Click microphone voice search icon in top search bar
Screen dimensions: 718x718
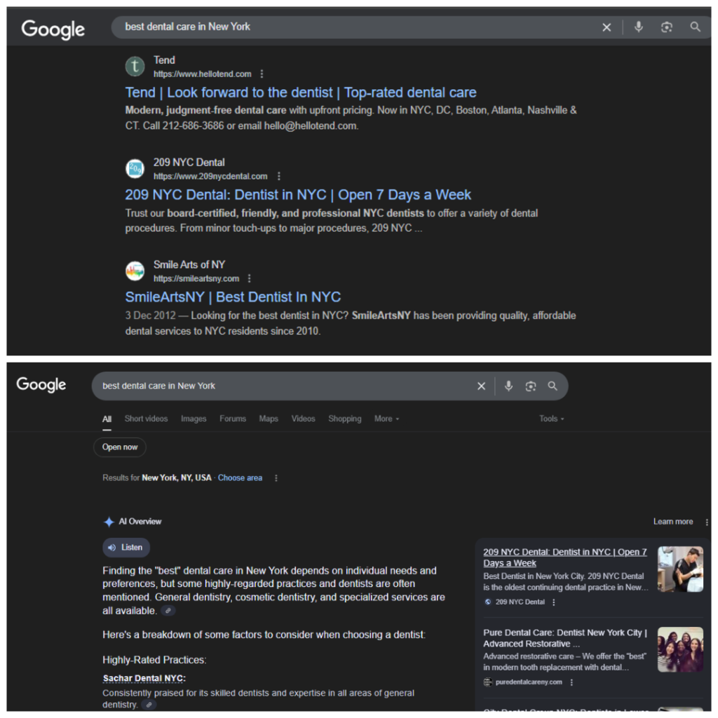coord(638,27)
